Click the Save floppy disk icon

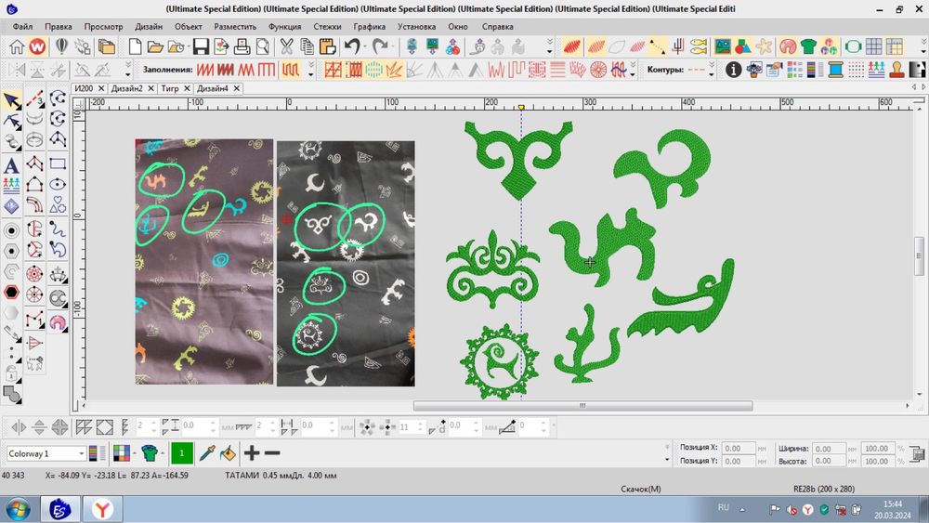point(201,46)
